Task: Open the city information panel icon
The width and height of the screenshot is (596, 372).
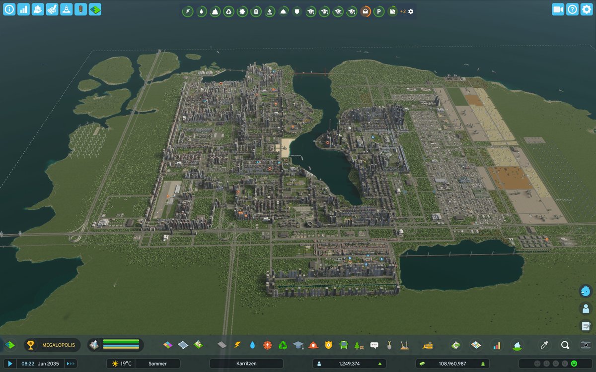Action: click(x=9, y=9)
